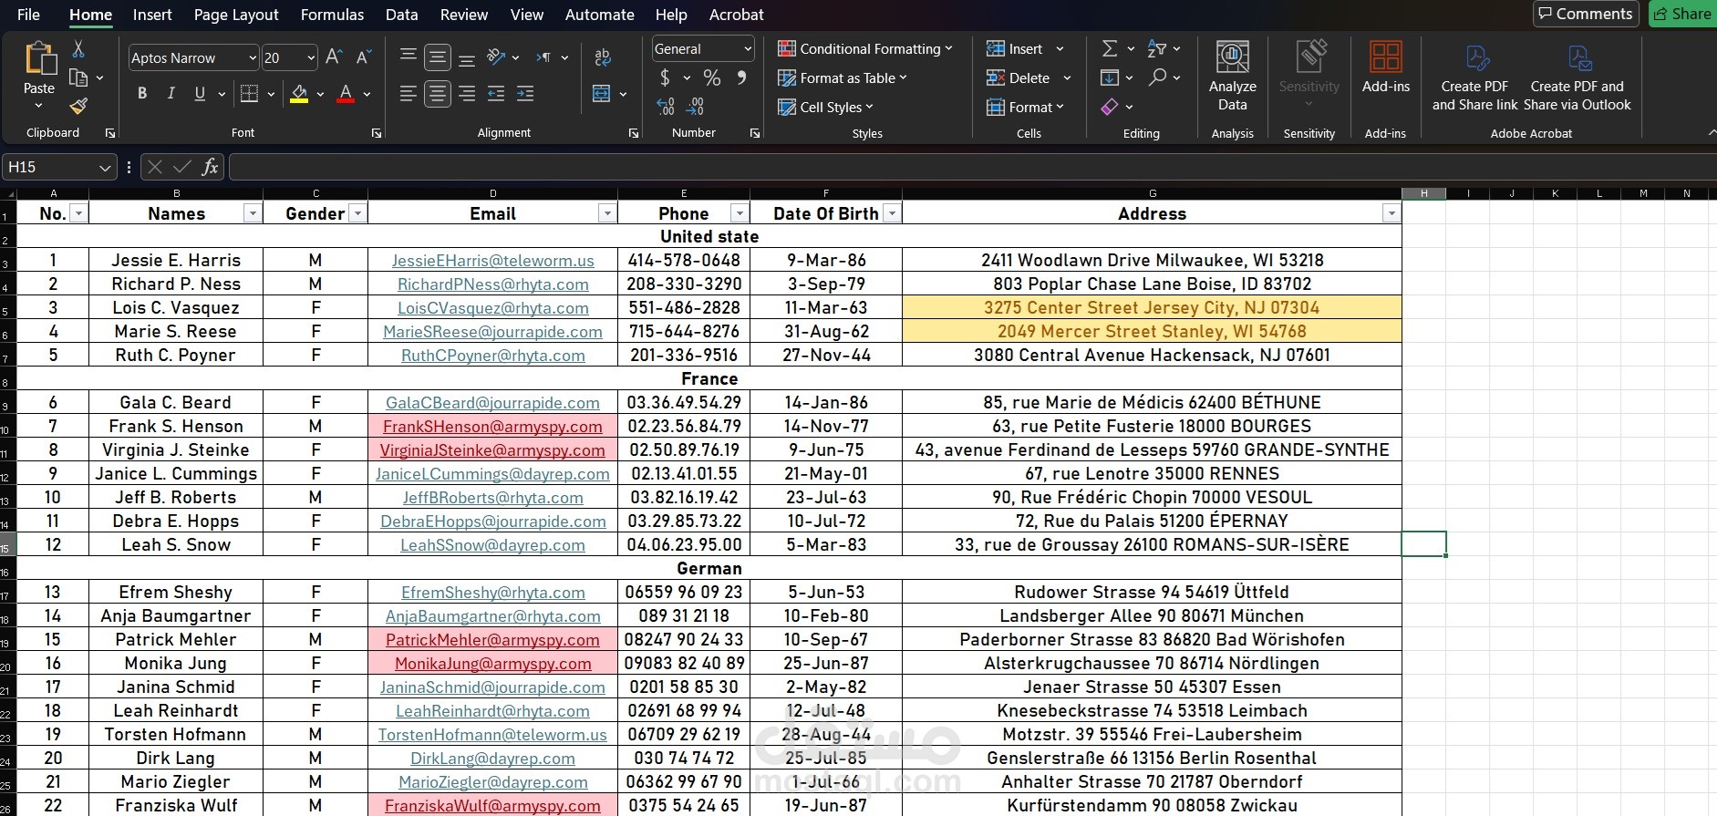The width and height of the screenshot is (1717, 816).
Task: Apply Percent Style
Action: [712, 77]
